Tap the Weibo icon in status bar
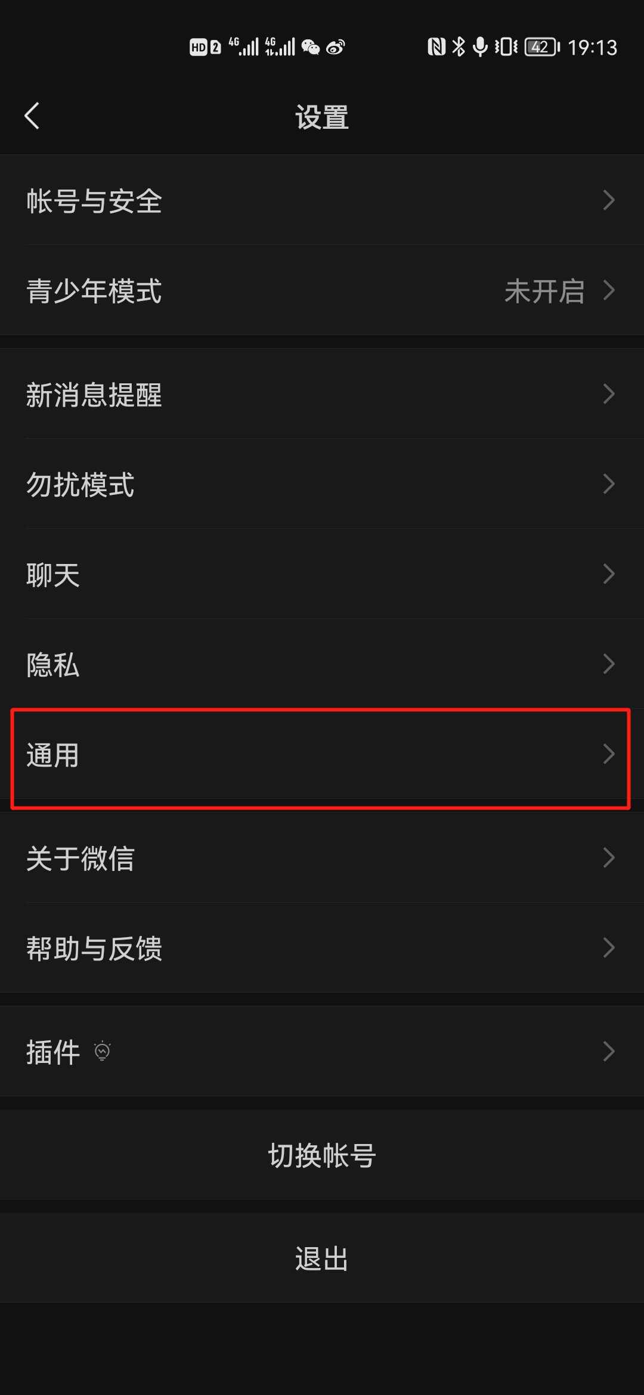The image size is (644, 1395). click(x=336, y=47)
